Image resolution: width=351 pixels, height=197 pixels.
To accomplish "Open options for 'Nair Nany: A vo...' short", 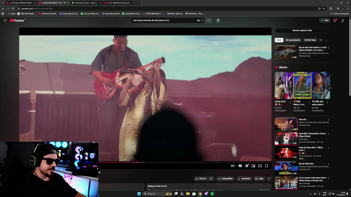I will (309, 103).
